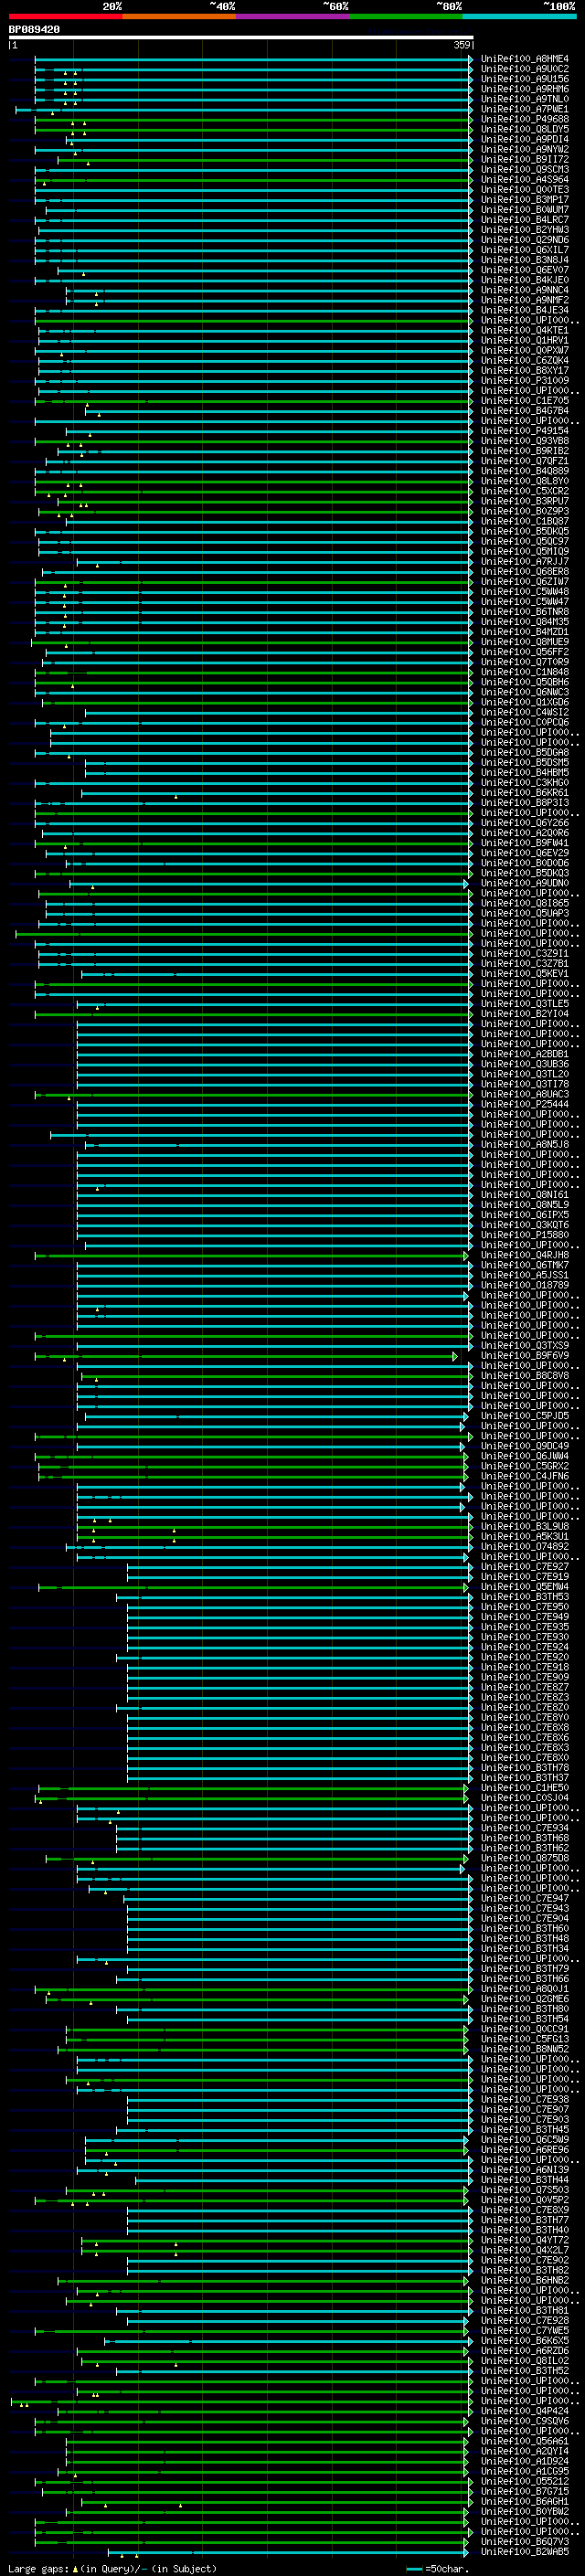
Task: Select UniRef100_Q29ND6 label
Action: [525, 240]
